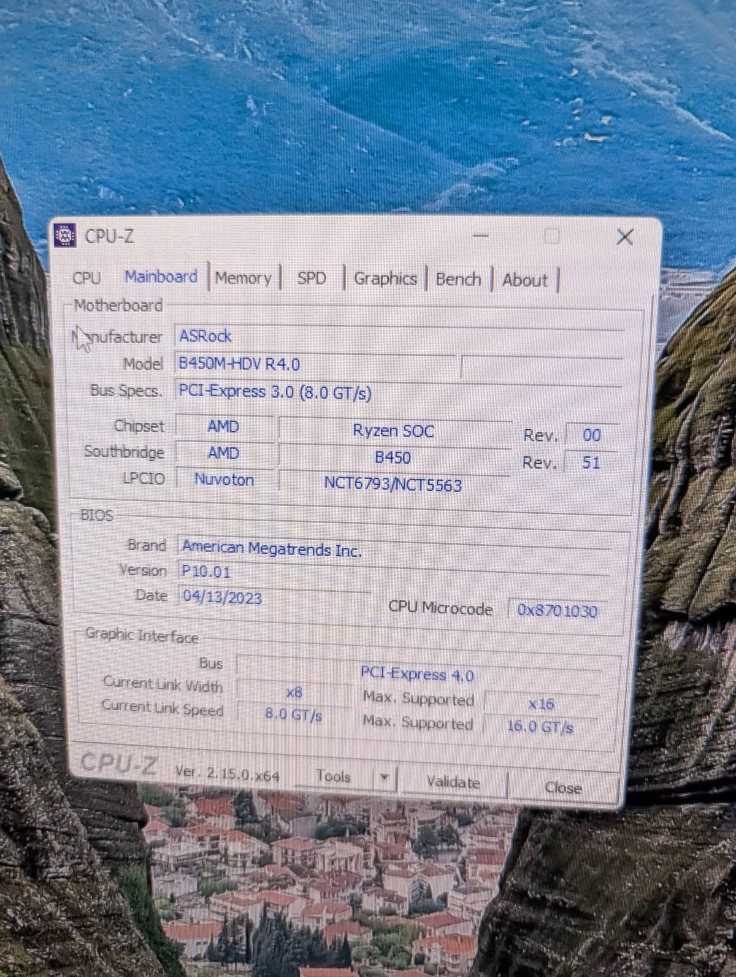The image size is (736, 977).
Task: Click the BIOS date 04/13/2023 field
Action: click(x=275, y=597)
